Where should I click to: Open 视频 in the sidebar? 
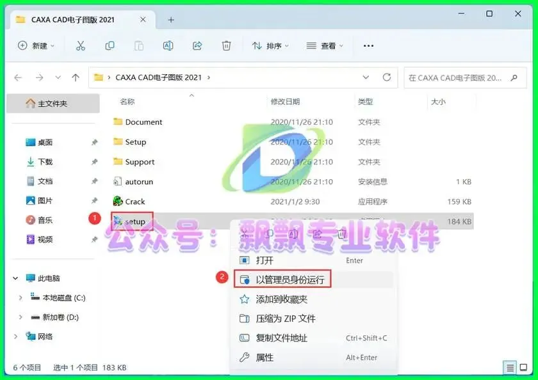tap(45, 239)
